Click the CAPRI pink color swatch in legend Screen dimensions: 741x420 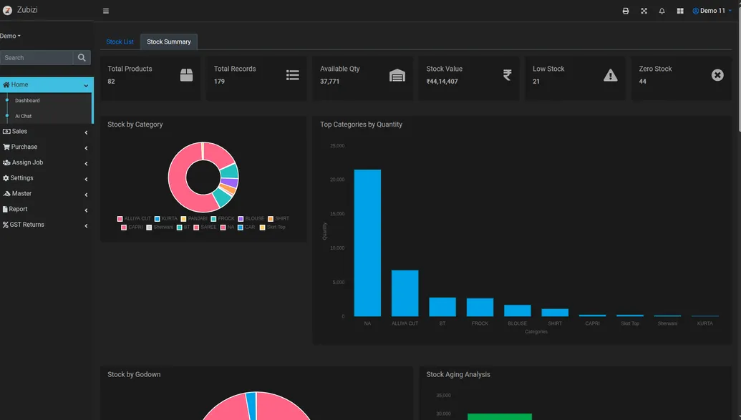tap(123, 227)
